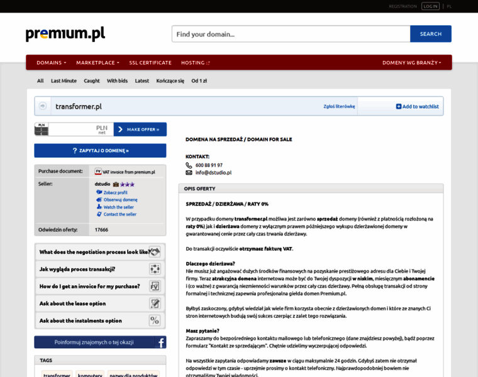Viewport: 478px width, 377px height.
Task: Click the Registration link
Action: pos(403,6)
